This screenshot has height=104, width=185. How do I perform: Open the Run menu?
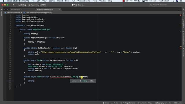[x=73, y=1]
